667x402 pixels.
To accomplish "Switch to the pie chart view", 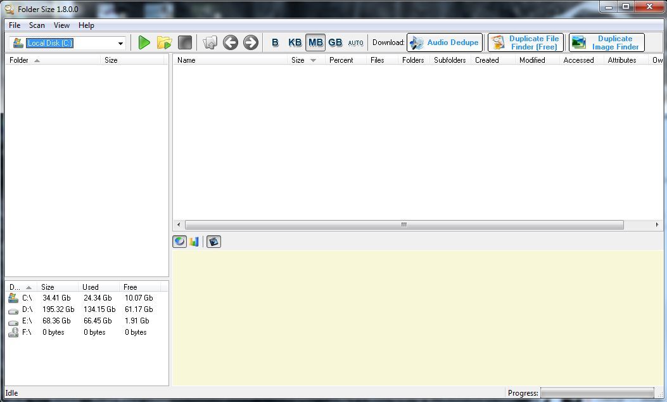I will coord(179,241).
